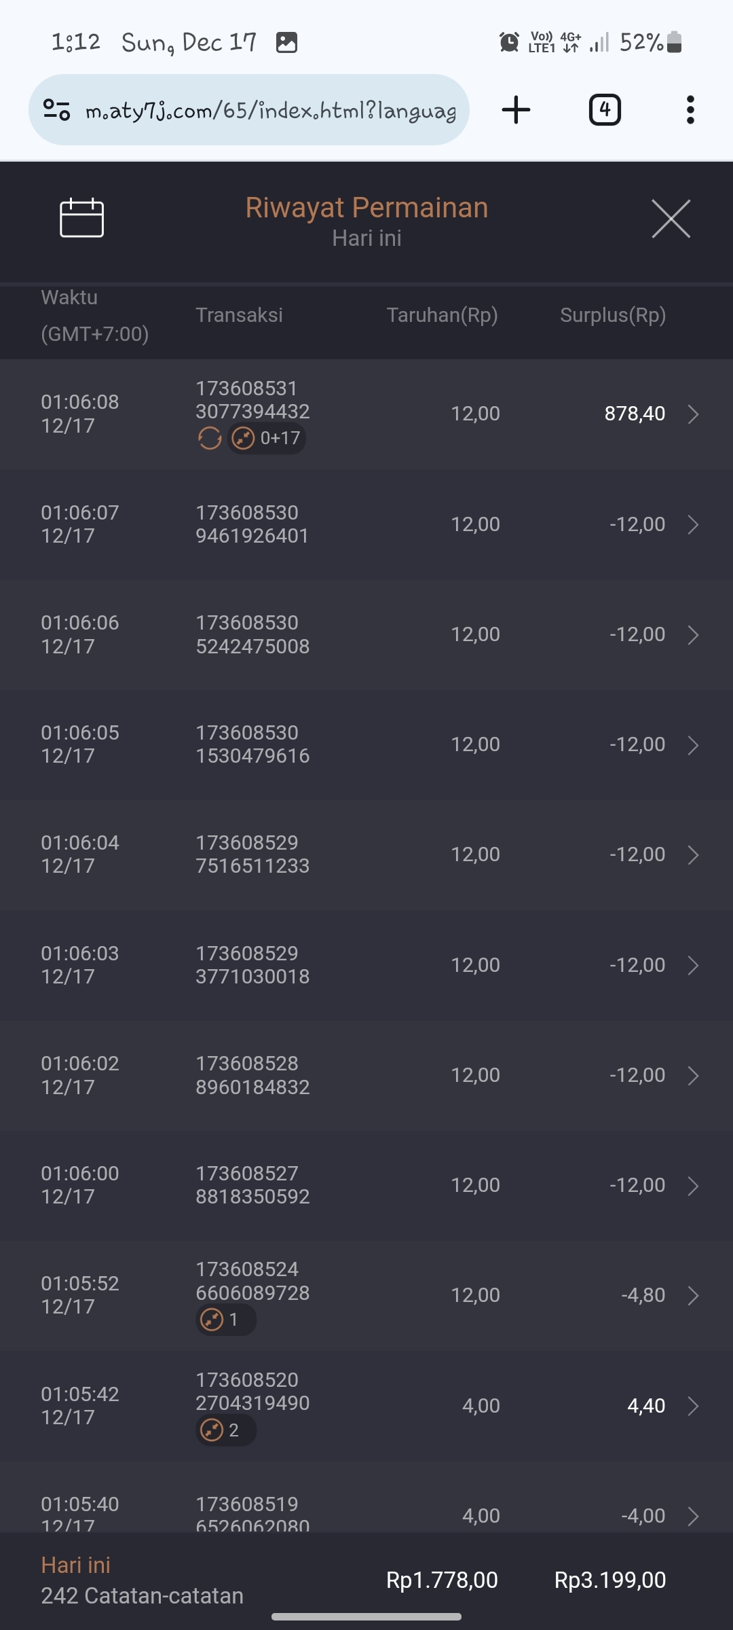Tap the respin icon on the 01:06:08 row
This screenshot has height=1630, width=733.
click(x=210, y=439)
